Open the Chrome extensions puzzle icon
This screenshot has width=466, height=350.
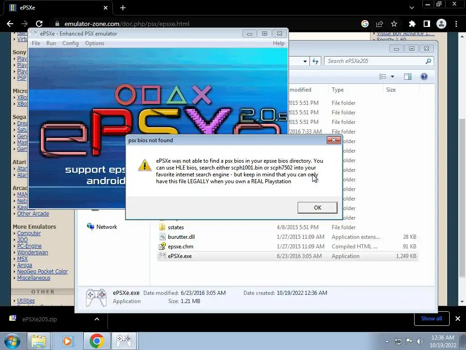[x=412, y=24]
